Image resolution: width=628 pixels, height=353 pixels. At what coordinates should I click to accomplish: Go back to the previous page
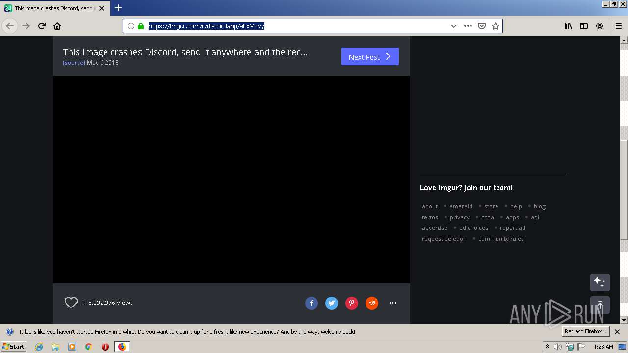[10, 26]
